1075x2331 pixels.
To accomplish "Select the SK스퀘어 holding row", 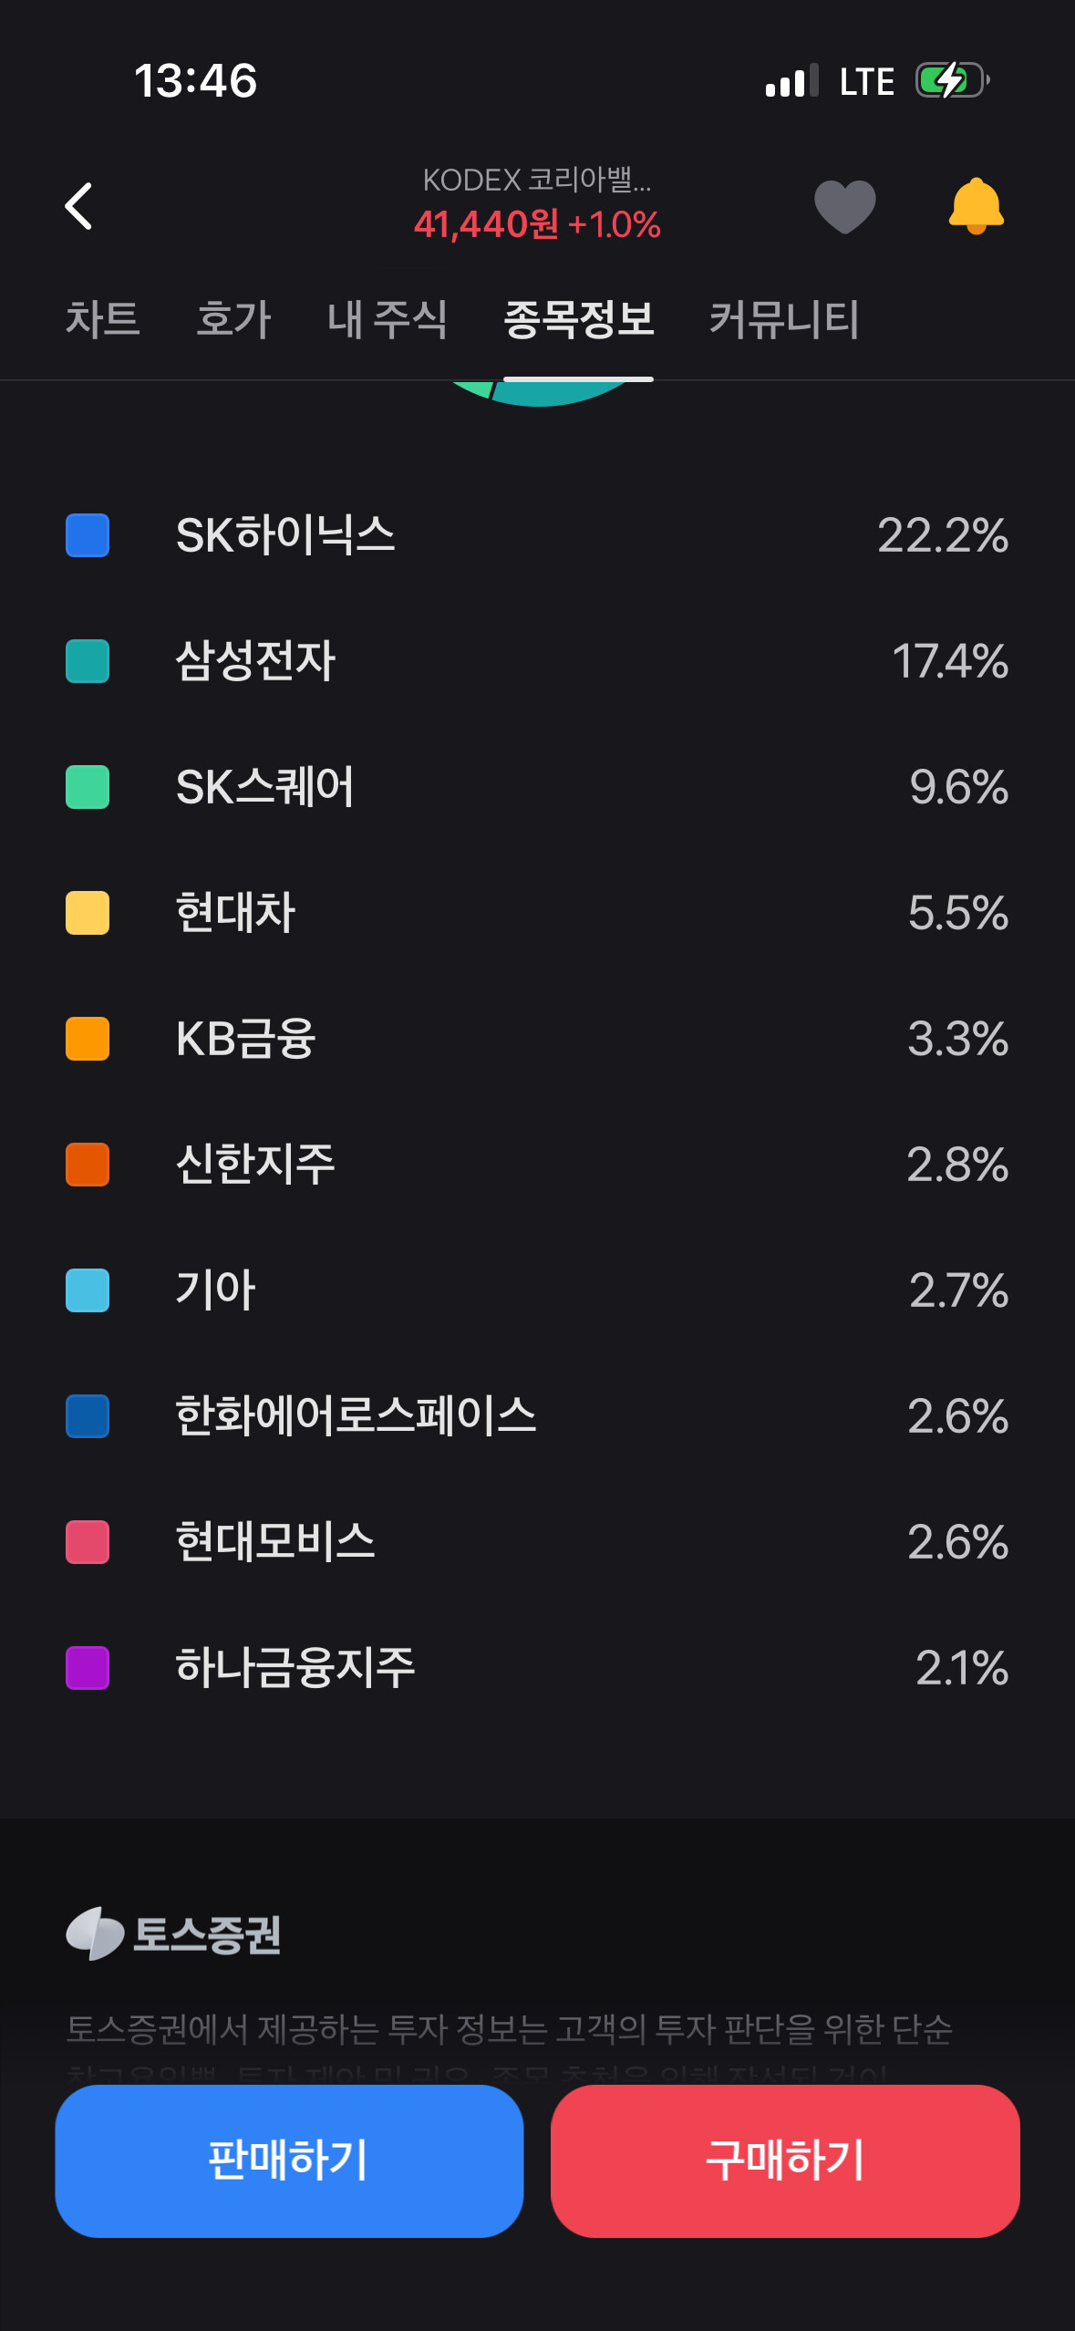I will pyautogui.click(x=537, y=787).
